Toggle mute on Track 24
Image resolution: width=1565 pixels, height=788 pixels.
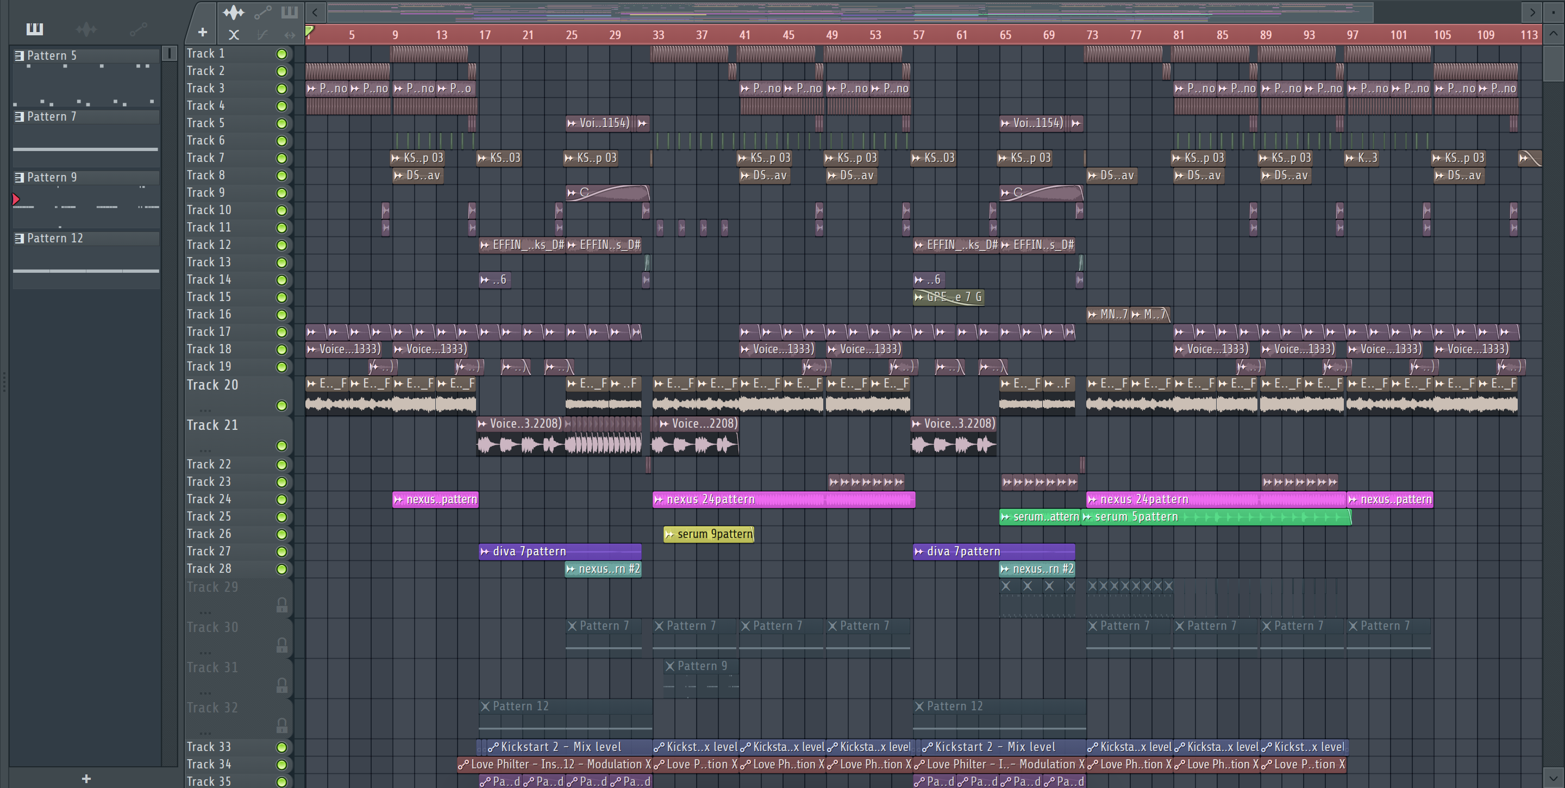[282, 499]
